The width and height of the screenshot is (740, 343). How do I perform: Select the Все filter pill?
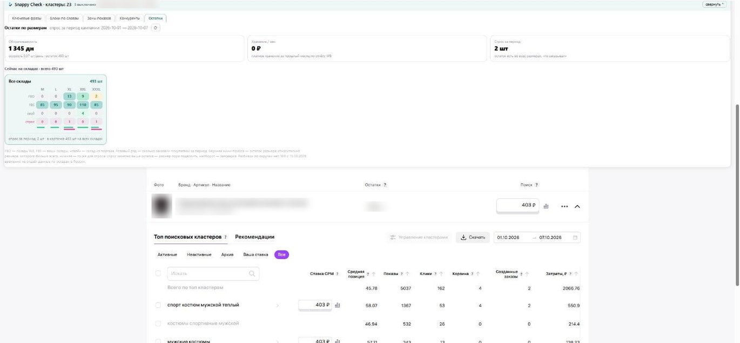tap(281, 255)
